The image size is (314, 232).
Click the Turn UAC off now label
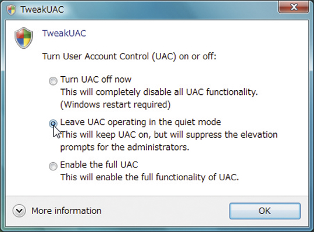point(96,80)
